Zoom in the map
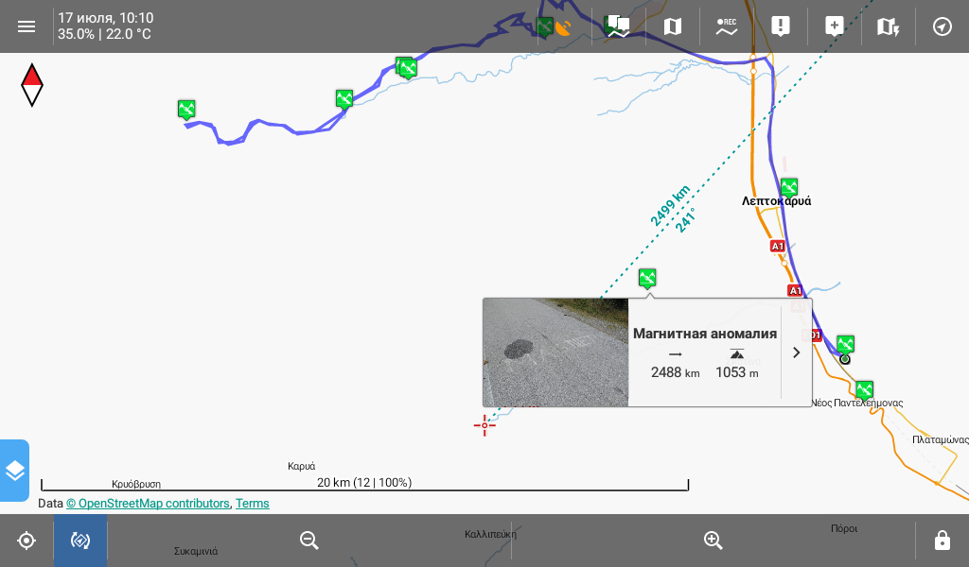 pyautogui.click(x=714, y=541)
